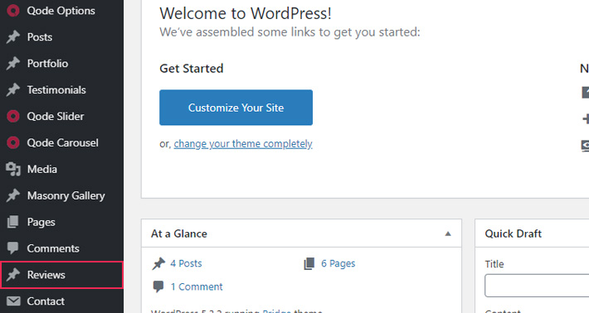The width and height of the screenshot is (589, 313).
Task: Click the Quick Draft widget heading
Action: point(514,234)
